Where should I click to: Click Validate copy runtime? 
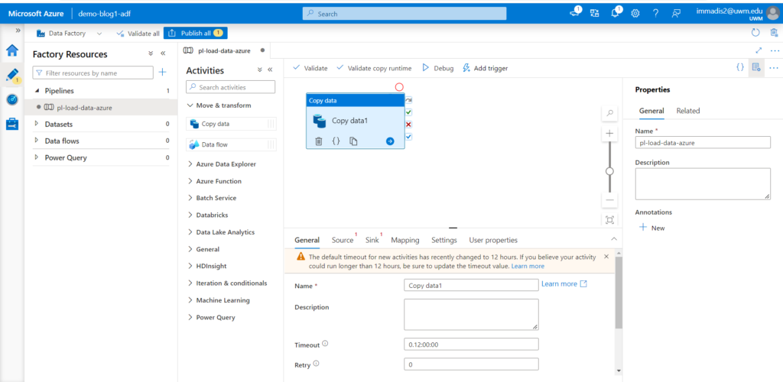point(374,68)
